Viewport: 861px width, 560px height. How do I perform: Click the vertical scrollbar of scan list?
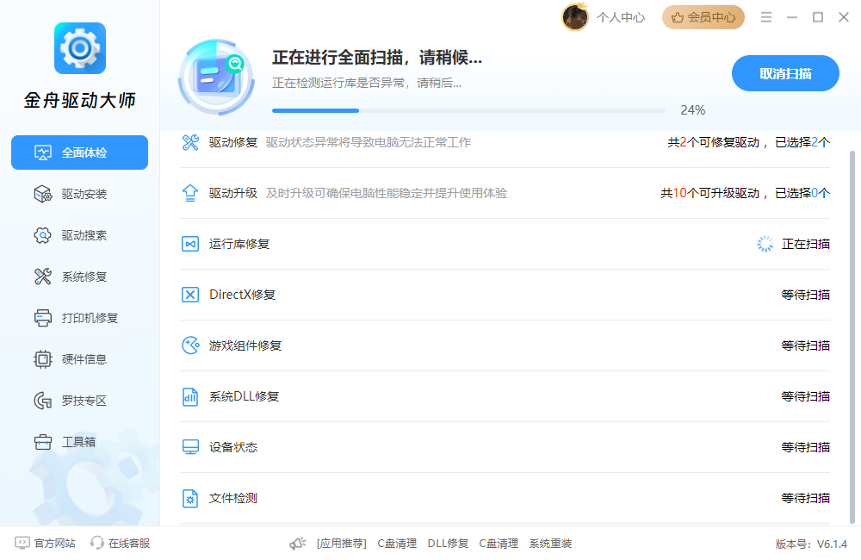click(x=852, y=337)
